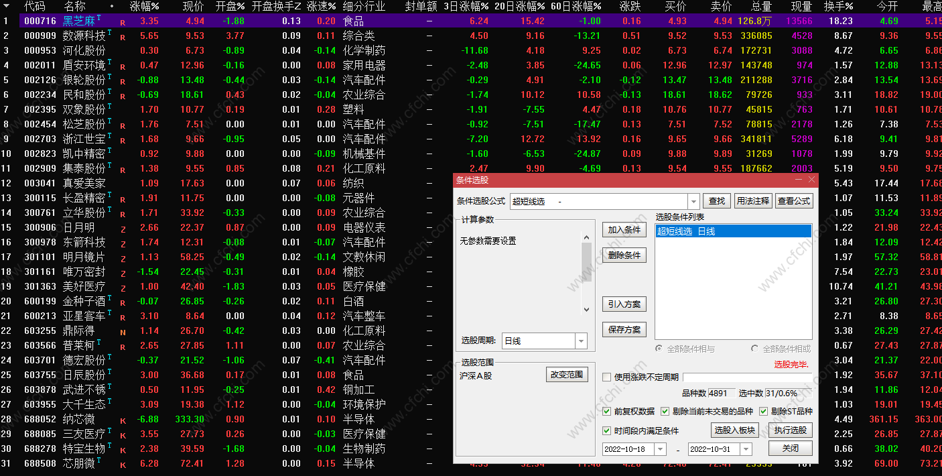Uncheck 时间段内满足条件 checkbox

(x=606, y=431)
